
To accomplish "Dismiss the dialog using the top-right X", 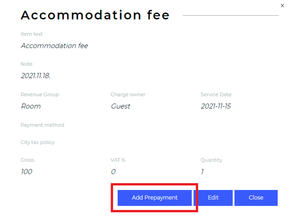I will click(x=283, y=5).
